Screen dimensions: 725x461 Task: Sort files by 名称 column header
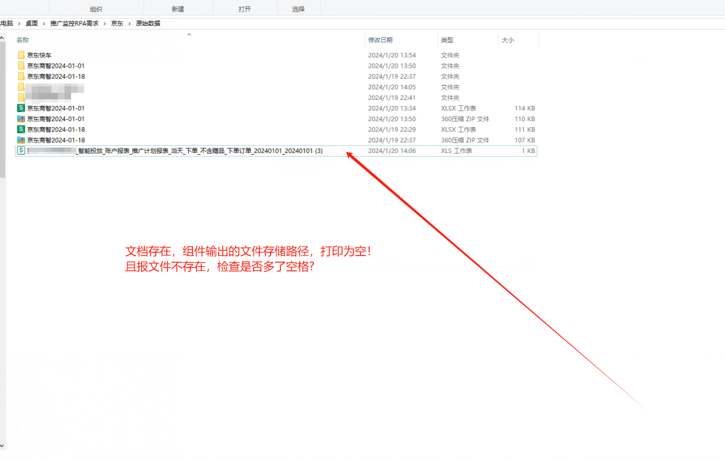tap(22, 40)
